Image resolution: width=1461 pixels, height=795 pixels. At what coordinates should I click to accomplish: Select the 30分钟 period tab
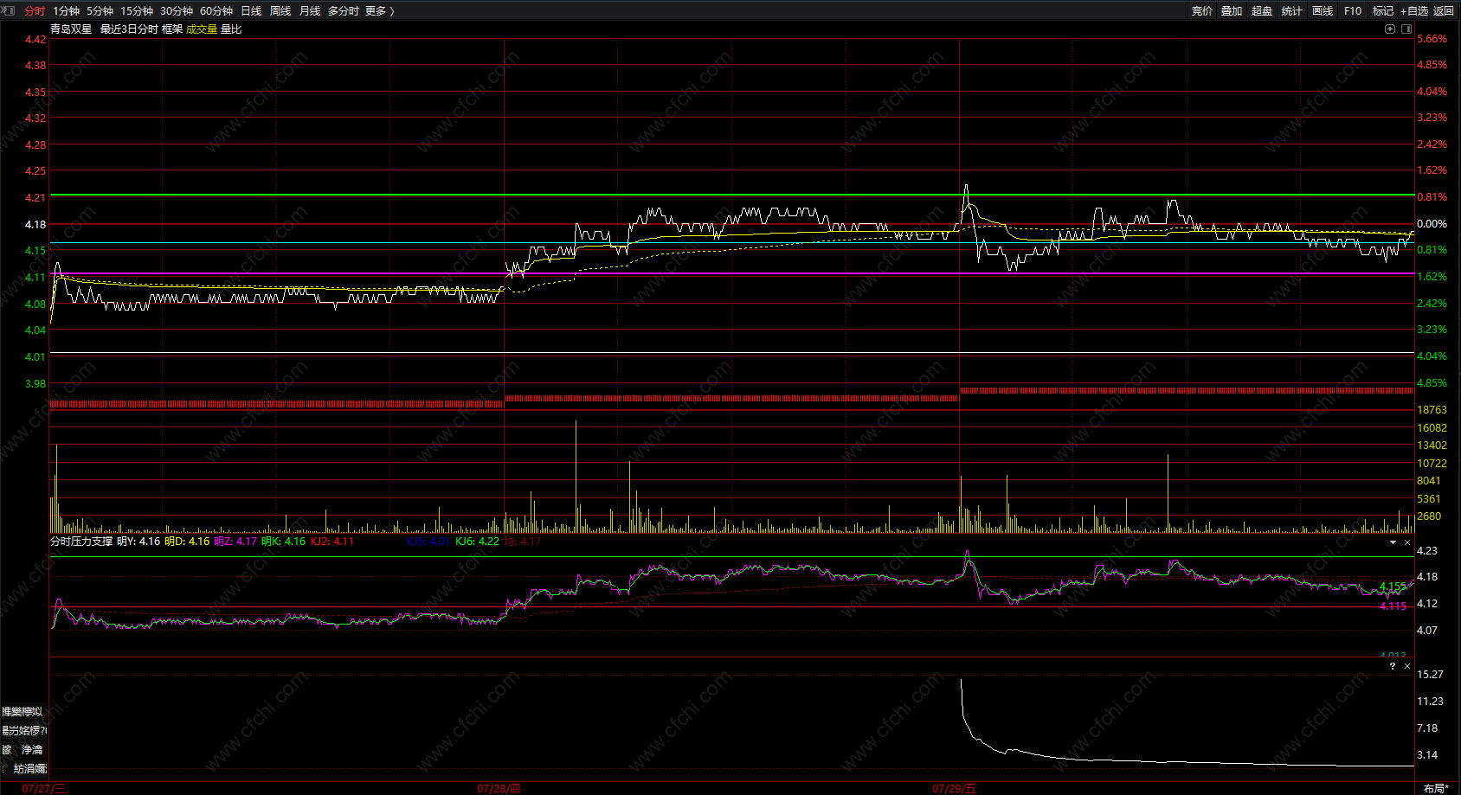tap(177, 10)
